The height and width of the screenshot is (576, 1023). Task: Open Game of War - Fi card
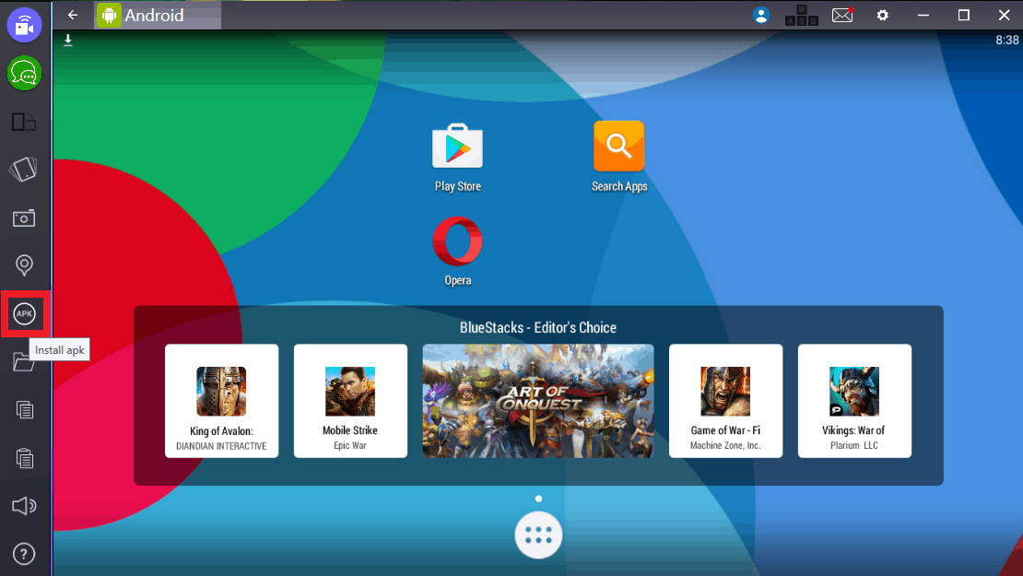(x=725, y=401)
